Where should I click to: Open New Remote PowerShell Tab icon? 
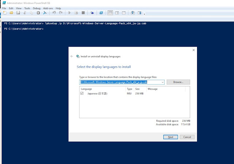point(92,13)
